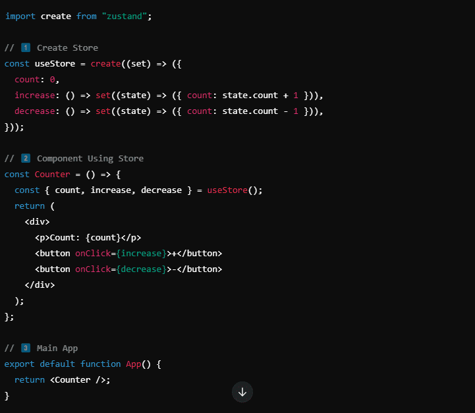This screenshot has width=475, height=413.
Task: Click the number 1 emoji in the comment
Action: pos(26,47)
